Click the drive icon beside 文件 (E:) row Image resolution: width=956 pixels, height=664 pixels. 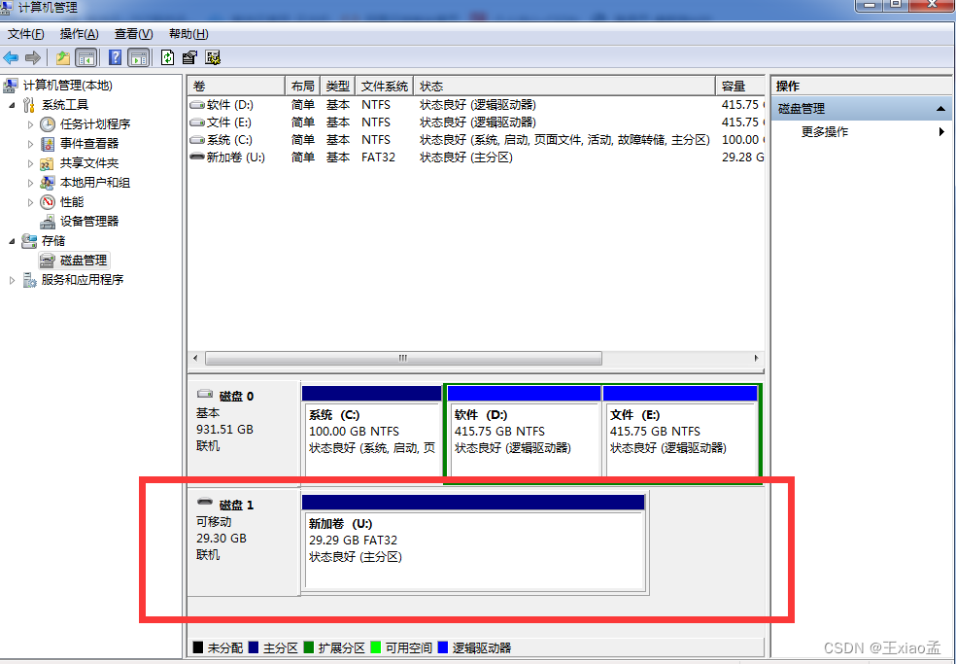pyautogui.click(x=197, y=122)
